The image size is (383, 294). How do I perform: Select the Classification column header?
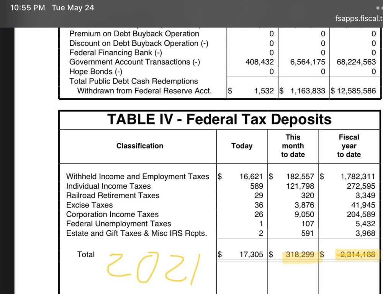tap(140, 146)
